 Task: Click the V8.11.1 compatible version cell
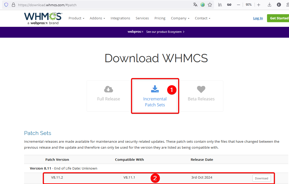(x=129, y=177)
